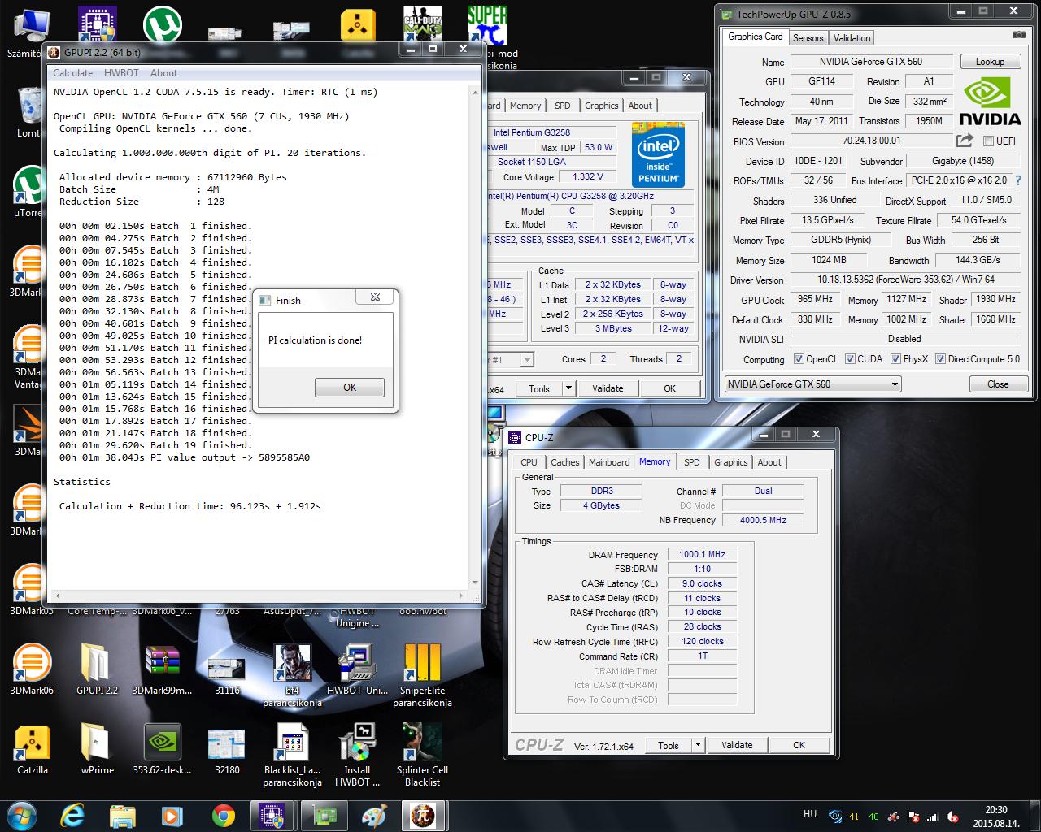Expand Tools dropdown arrow in lower CPU-Z window
The image size is (1041, 832).
pyautogui.click(x=698, y=745)
